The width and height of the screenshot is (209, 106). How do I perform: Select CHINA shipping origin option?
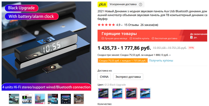click(x=104, y=77)
